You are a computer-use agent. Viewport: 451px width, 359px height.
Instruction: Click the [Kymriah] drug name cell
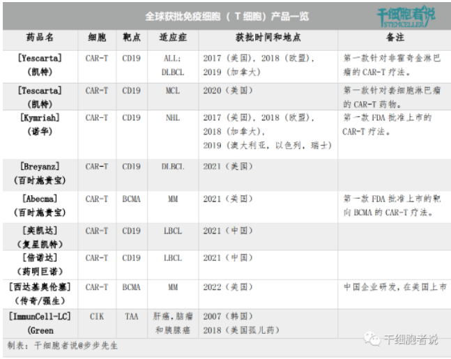[x=40, y=124]
